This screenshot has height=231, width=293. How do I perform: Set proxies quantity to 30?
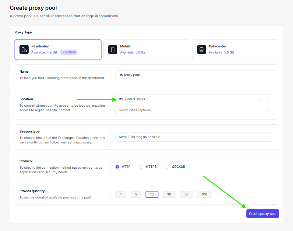coord(169,195)
